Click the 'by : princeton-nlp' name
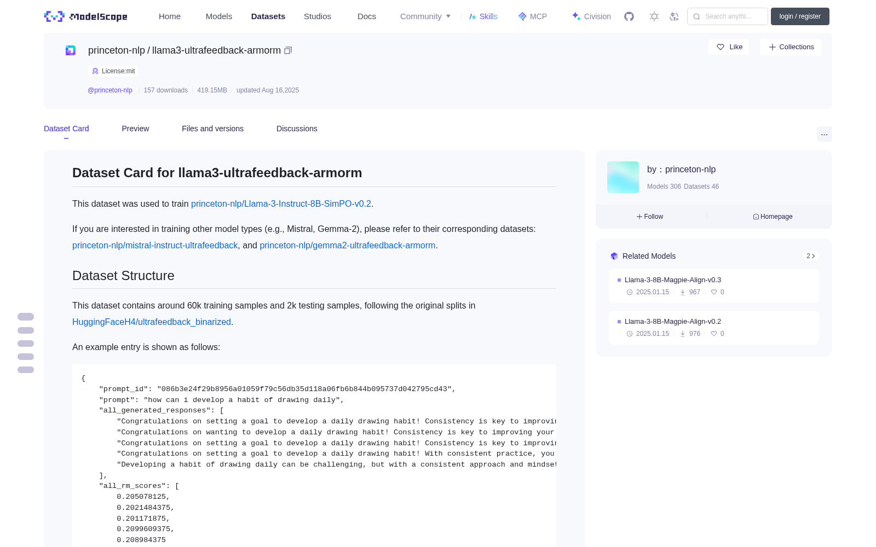Screen dimensions: 876x547 point(682,170)
